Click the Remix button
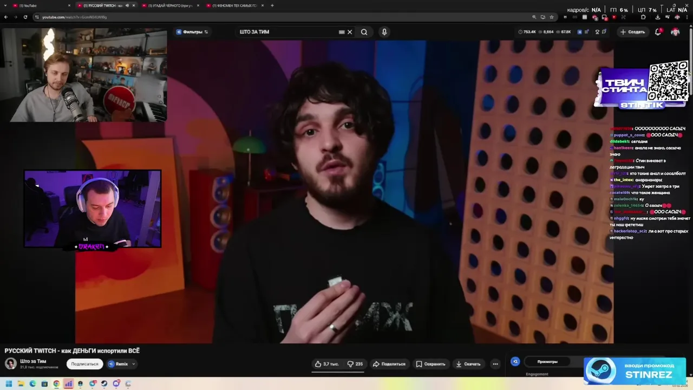 point(118,364)
